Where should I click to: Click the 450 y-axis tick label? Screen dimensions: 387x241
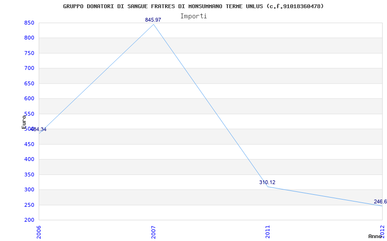pos(29,144)
